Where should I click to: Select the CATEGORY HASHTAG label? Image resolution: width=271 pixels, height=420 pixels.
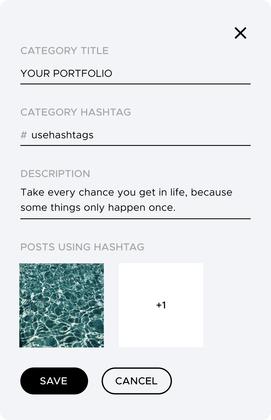(76, 112)
